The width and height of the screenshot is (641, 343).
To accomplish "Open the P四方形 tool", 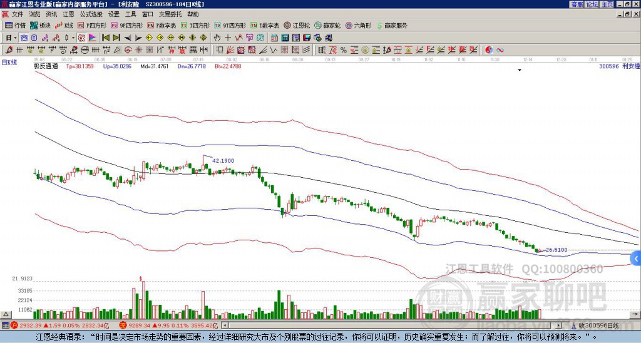I will [92, 25].
